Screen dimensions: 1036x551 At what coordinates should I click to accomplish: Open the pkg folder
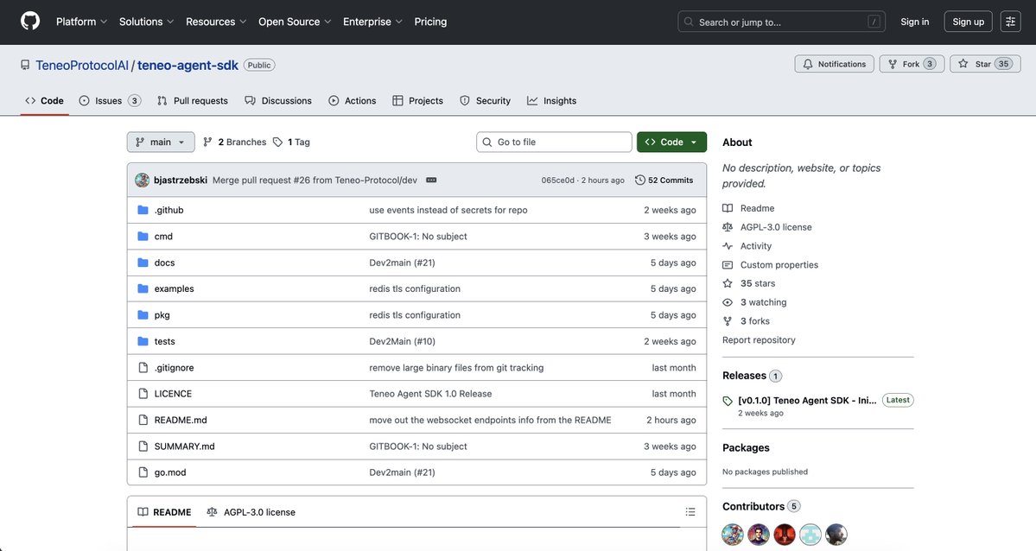tap(162, 315)
